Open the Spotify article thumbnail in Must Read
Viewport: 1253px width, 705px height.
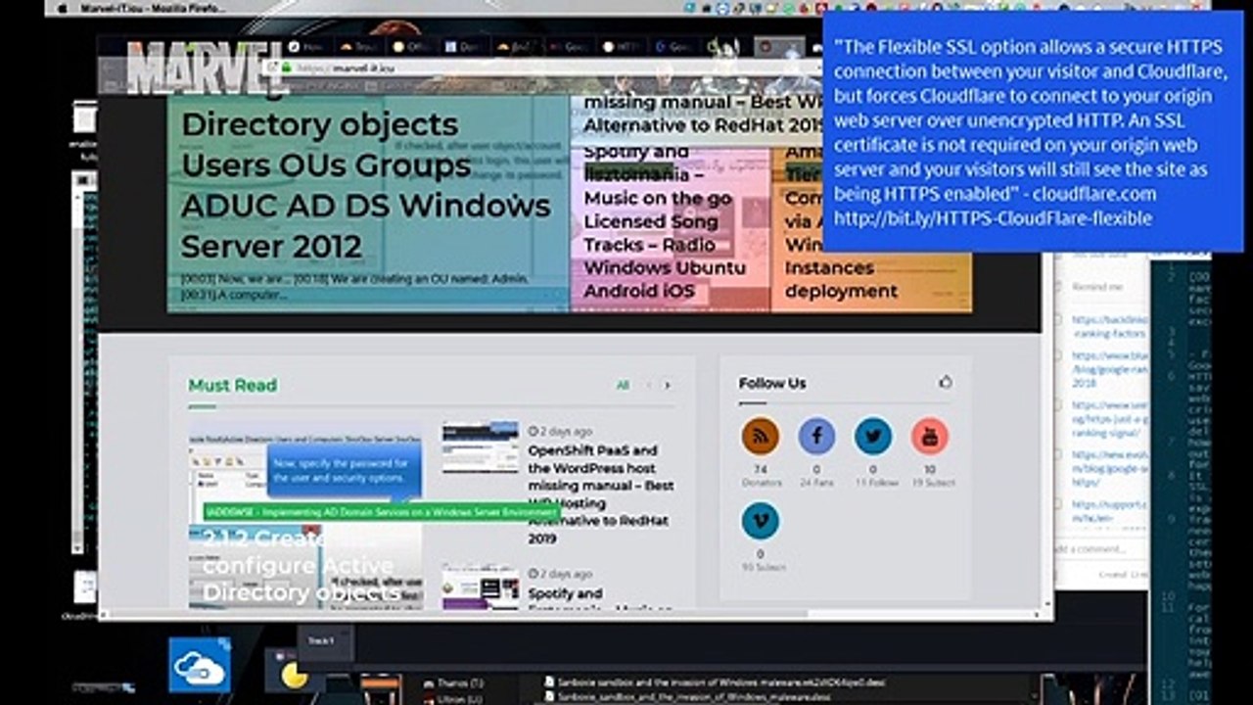click(x=480, y=587)
